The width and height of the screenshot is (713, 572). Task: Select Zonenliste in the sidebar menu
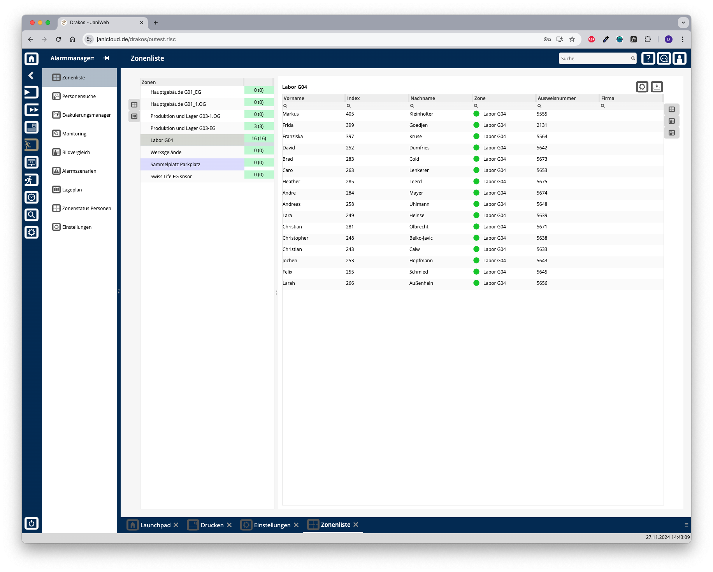click(x=79, y=77)
